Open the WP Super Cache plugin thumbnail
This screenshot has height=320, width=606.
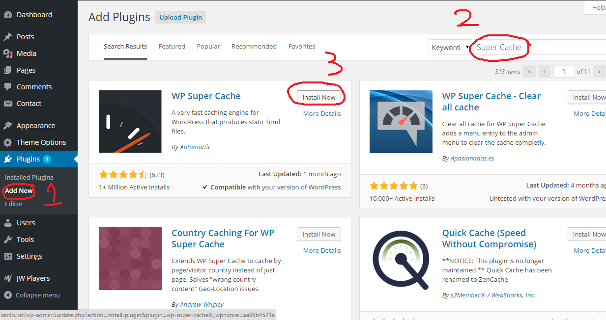[130, 122]
